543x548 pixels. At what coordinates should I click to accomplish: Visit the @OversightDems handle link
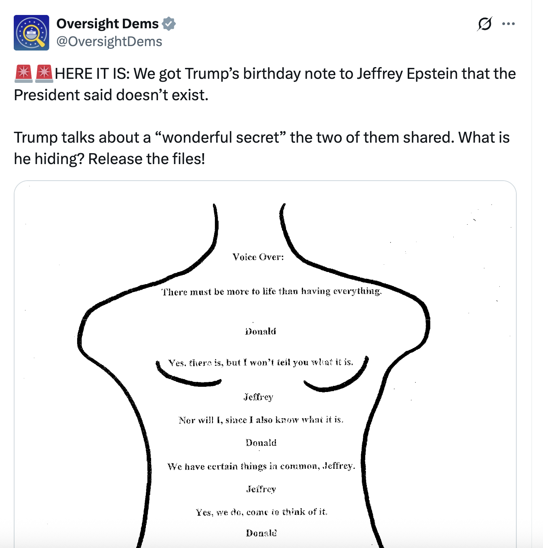pos(109,42)
